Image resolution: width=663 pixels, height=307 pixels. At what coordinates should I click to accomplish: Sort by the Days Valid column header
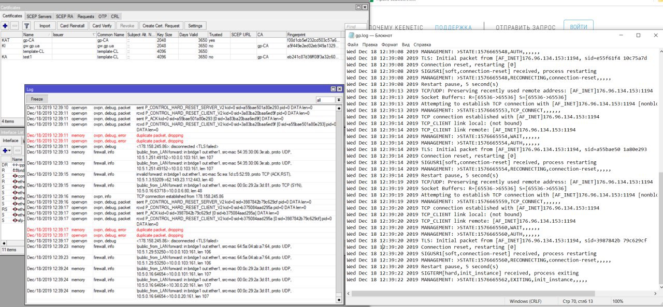pyautogui.click(x=193, y=35)
